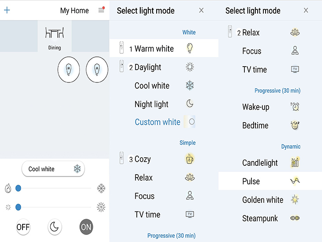Click the Pulse wave icon
Viewport: 322px width, 242px height.
pos(295,181)
